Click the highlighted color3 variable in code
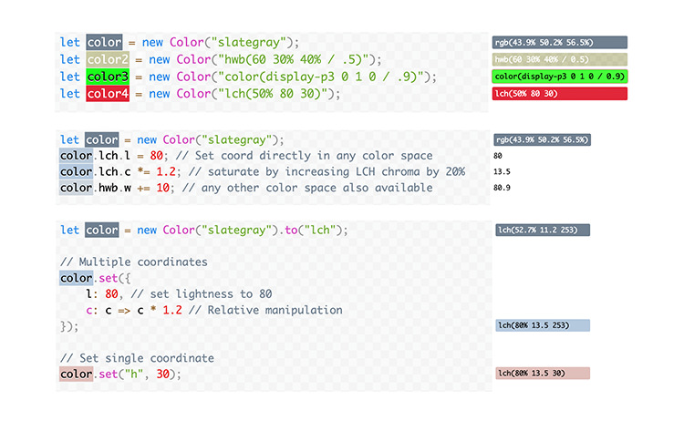684x421 pixels. [x=108, y=77]
